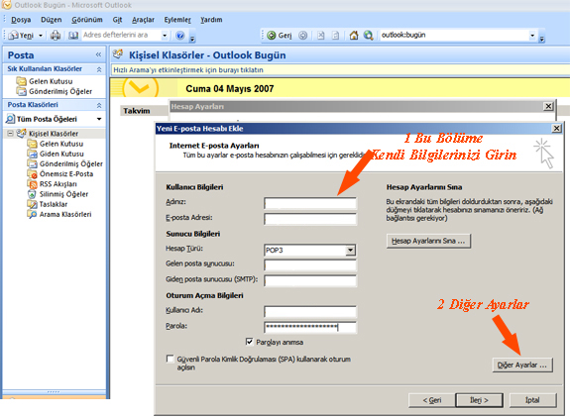Expand the Tüm Posta Öğeleri dropdown

99,119
